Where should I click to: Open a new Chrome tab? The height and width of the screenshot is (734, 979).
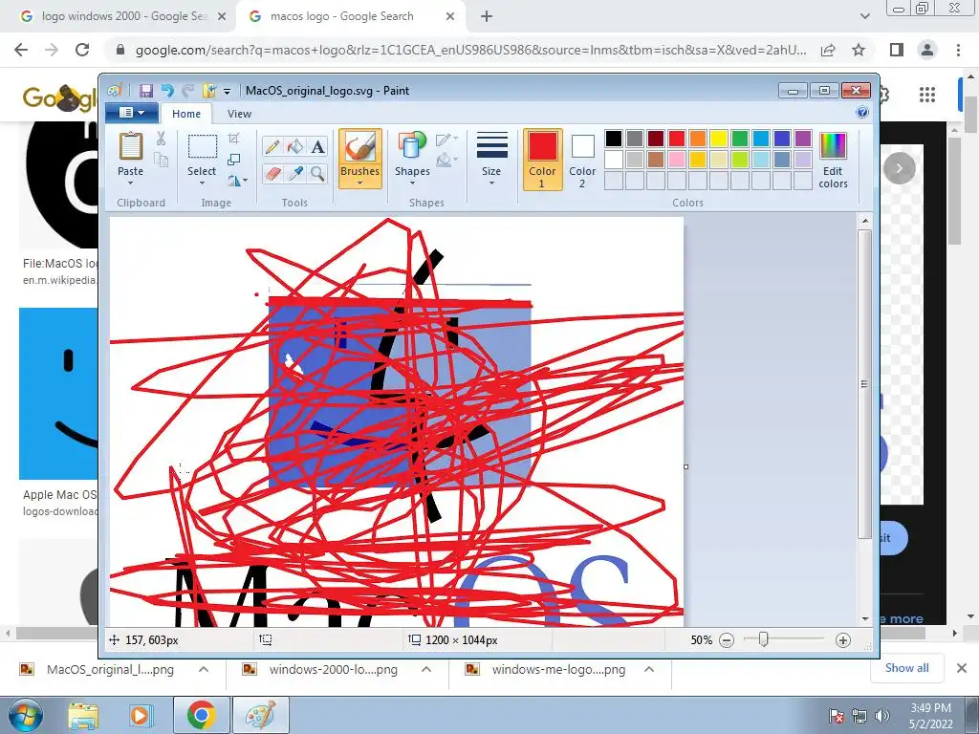click(487, 17)
